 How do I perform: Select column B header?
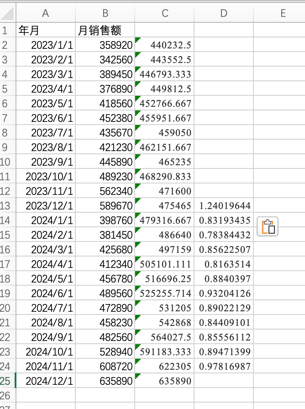[105, 13]
